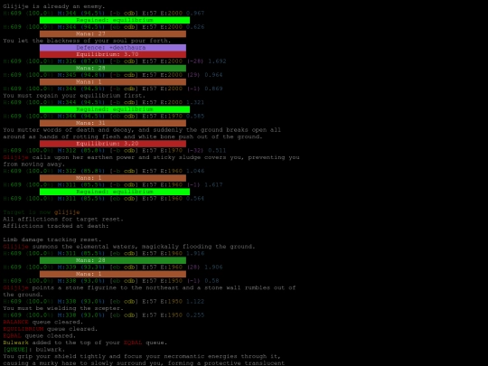Image resolution: width=488 pixels, height=366 pixels.
Task: Click the prompt line ending in 1.692
Action: (115, 61)
